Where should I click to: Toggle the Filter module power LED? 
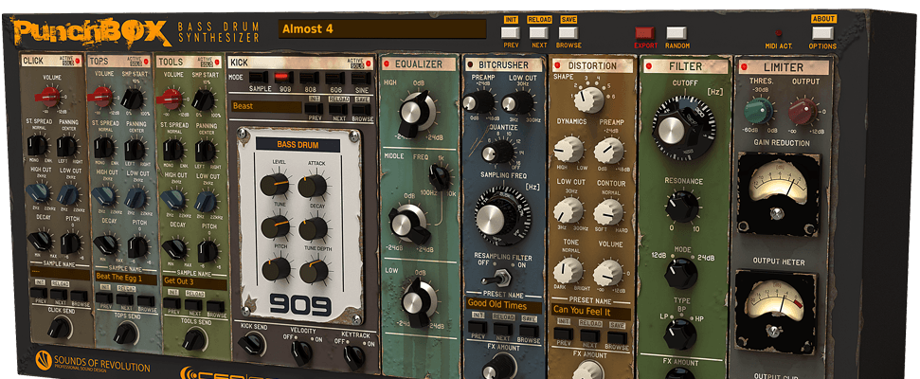pos(648,66)
